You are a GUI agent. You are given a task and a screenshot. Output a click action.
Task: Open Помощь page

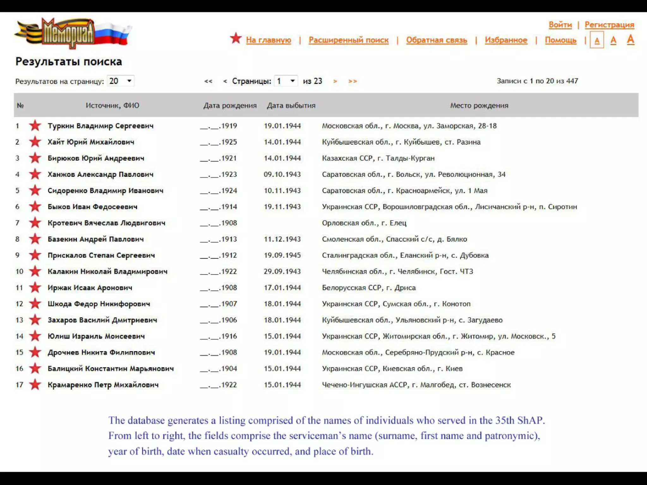560,40
